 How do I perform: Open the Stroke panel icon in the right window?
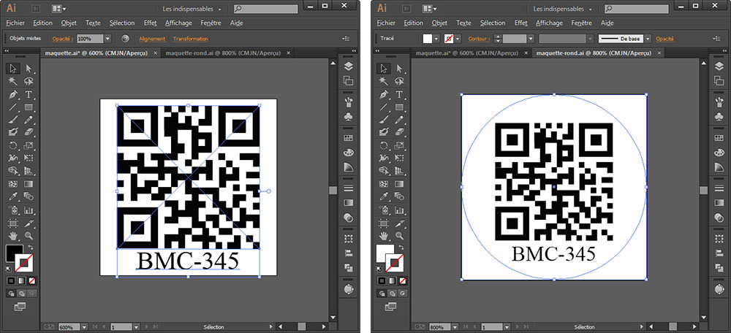click(x=719, y=188)
